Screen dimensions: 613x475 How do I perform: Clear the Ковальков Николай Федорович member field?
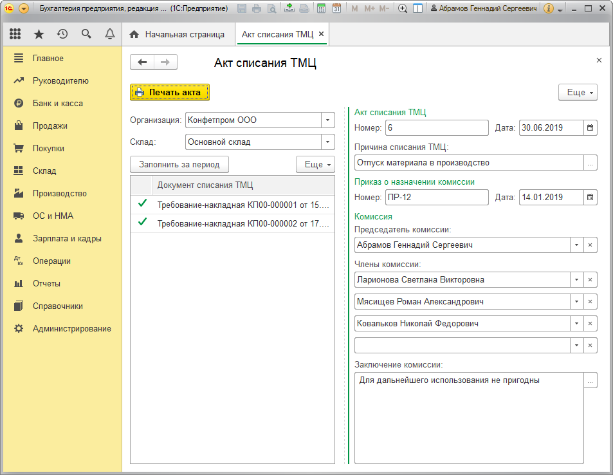pos(590,323)
